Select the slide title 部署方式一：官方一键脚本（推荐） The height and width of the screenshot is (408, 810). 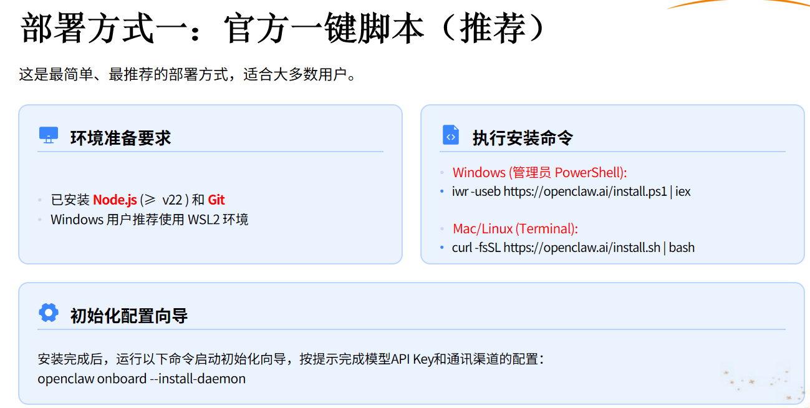(284, 29)
